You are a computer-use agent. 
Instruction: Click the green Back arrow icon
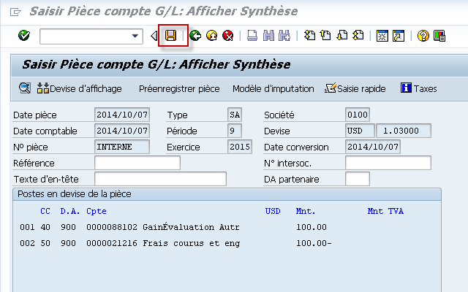[196, 35]
